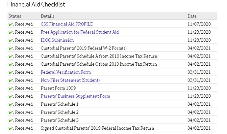Open the CSS Financial Aid PROFILE link
227x134 pixels.
(66, 24)
